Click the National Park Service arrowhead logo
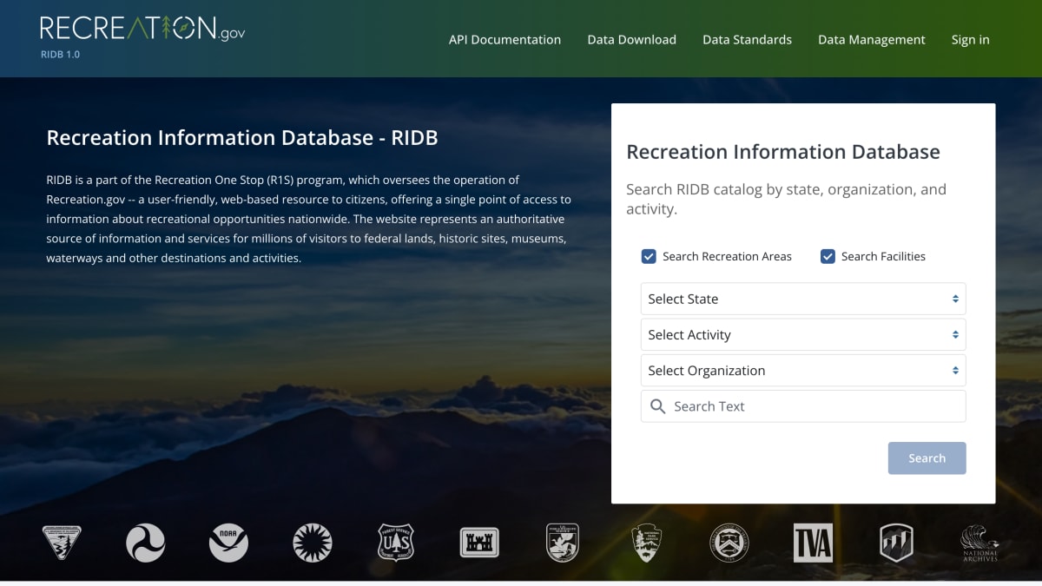The width and height of the screenshot is (1042, 586). click(x=646, y=543)
